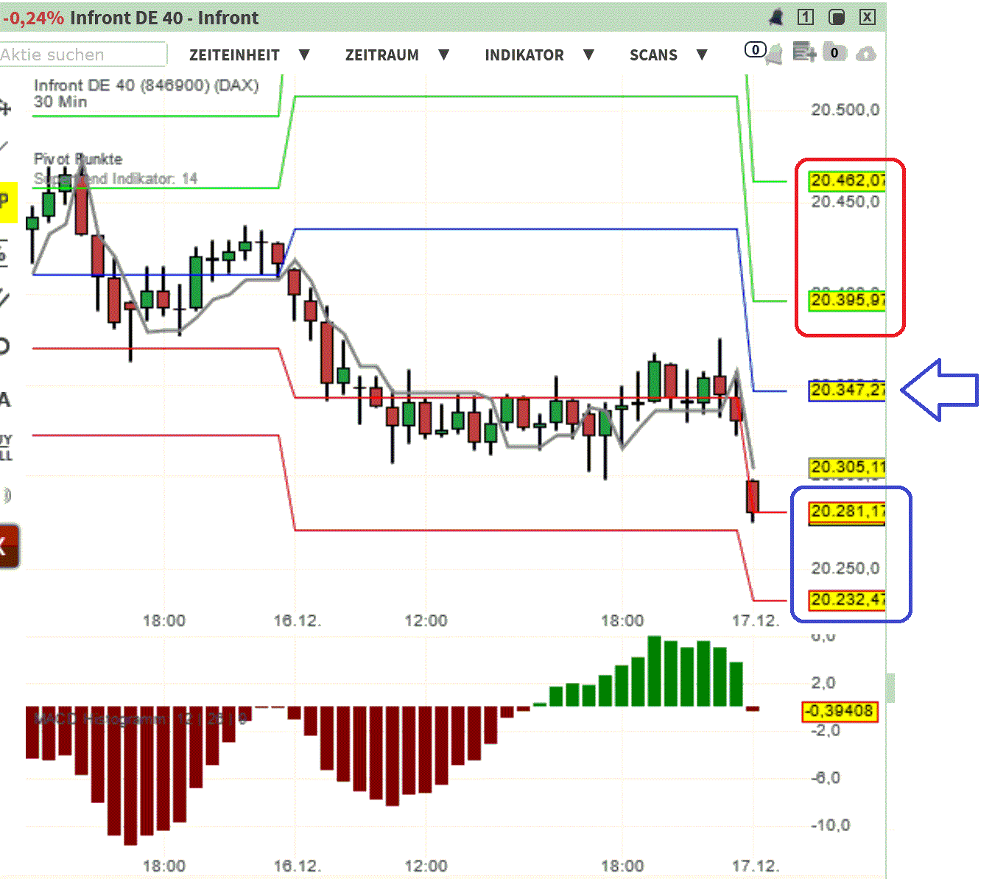1006x879 pixels.
Task: Close the Infront DE 40 chart window
Action: 868,17
